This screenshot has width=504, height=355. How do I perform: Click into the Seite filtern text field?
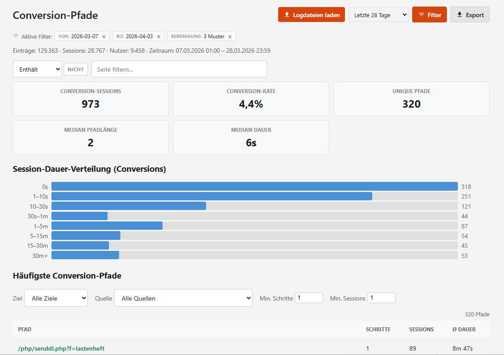pos(179,69)
